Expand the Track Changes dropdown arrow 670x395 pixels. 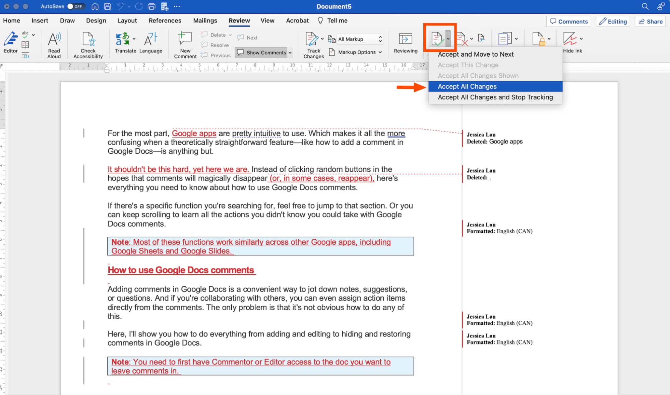point(322,39)
